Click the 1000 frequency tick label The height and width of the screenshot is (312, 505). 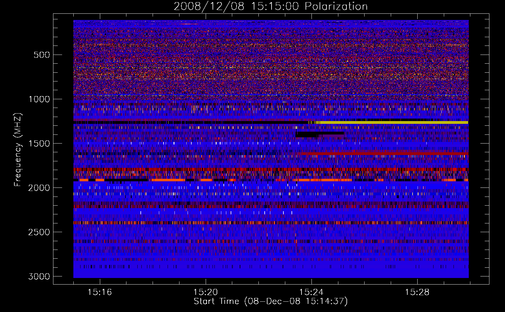(39, 99)
